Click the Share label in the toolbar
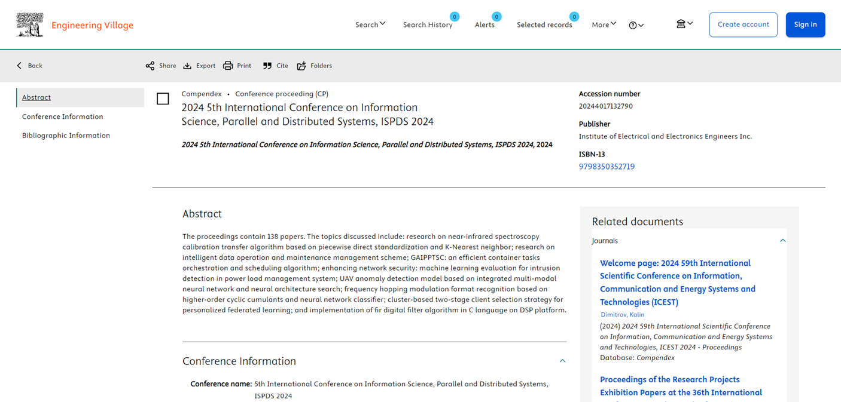The image size is (841, 402). point(167,66)
